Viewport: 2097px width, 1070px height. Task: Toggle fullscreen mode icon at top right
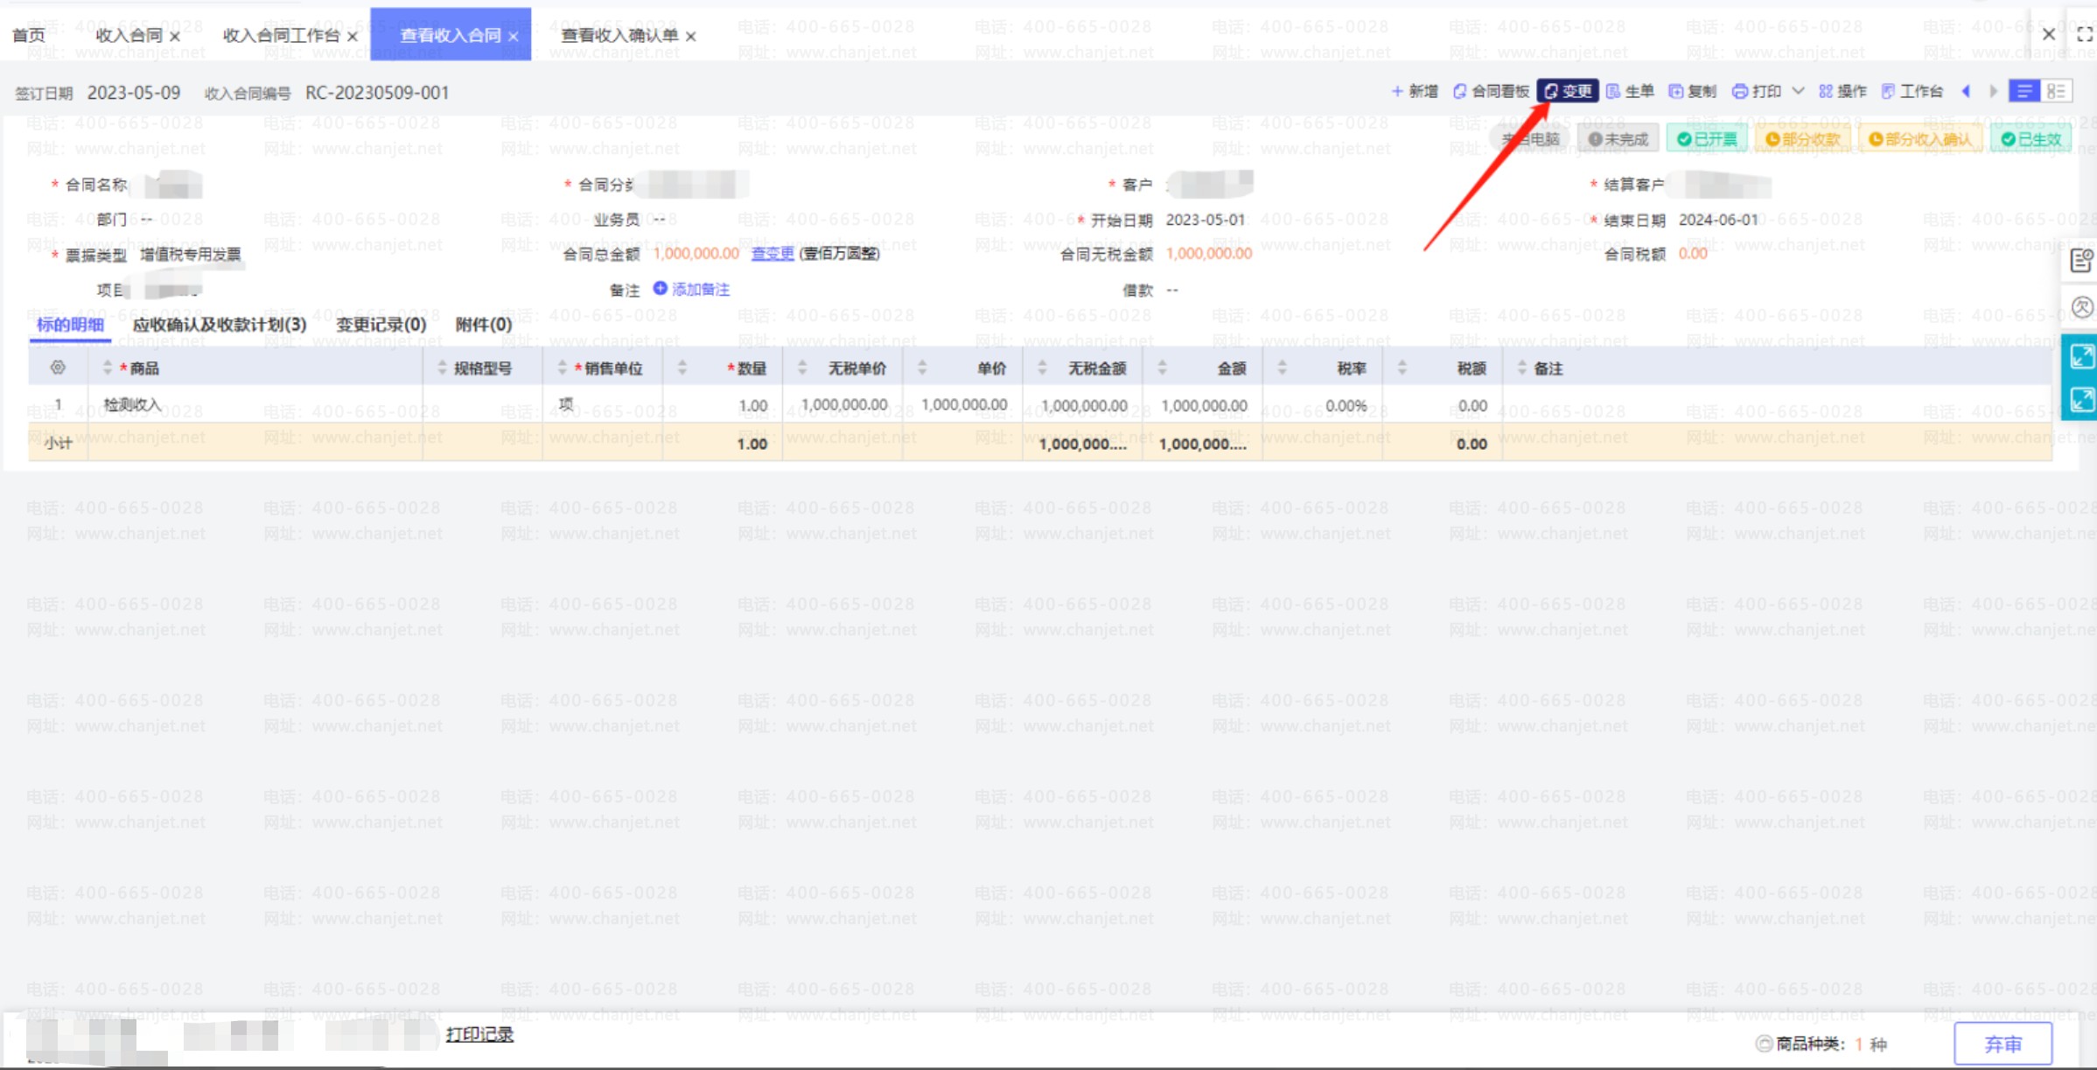(x=2084, y=35)
